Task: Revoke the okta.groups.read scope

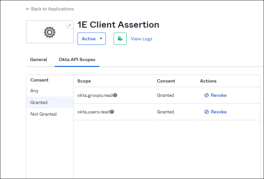Action: [x=216, y=95]
